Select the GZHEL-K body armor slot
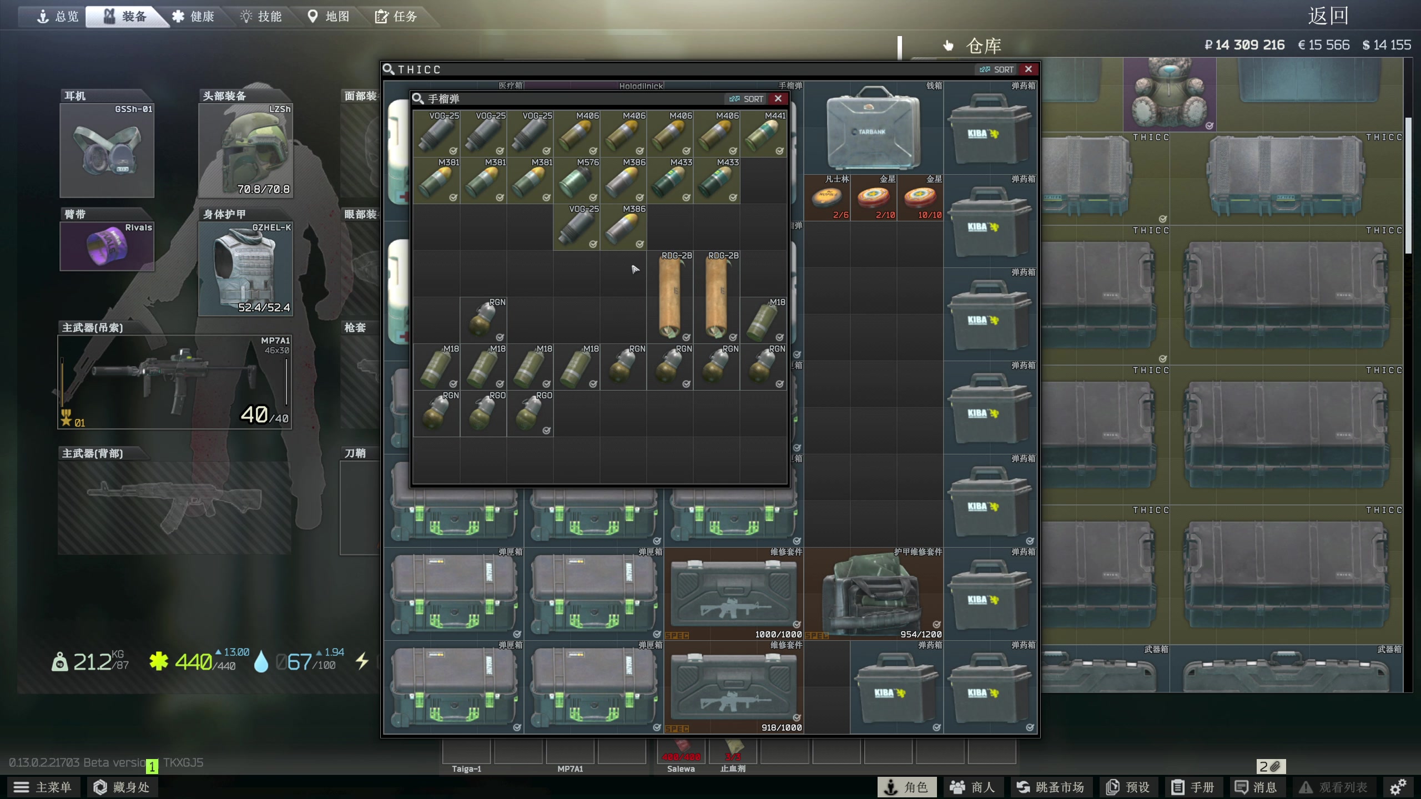The height and width of the screenshot is (799, 1421). click(x=246, y=269)
